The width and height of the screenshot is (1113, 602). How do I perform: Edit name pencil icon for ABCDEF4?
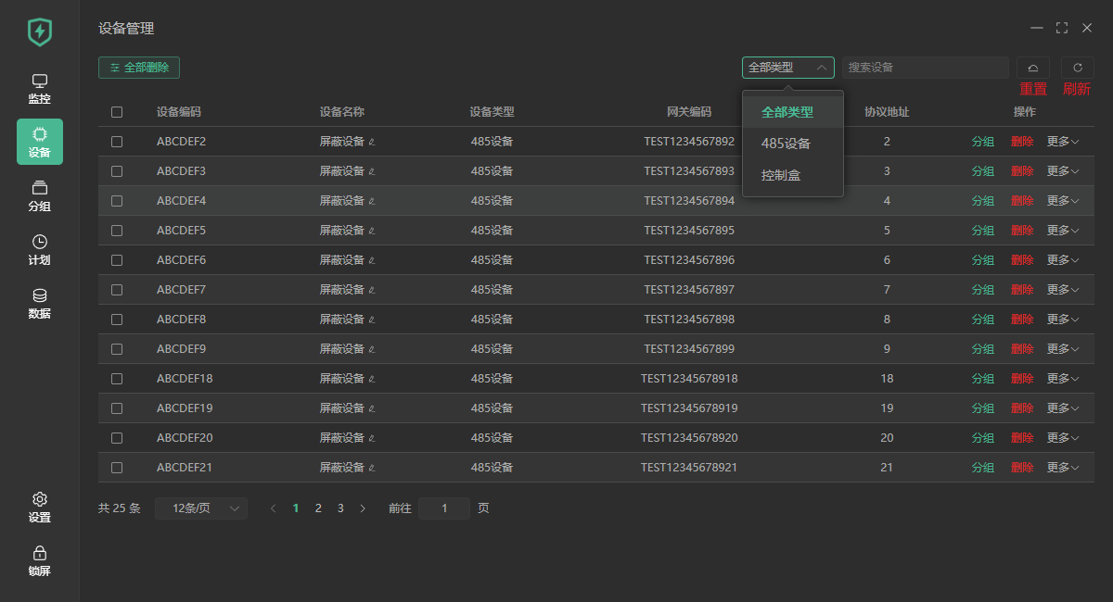[x=372, y=201]
